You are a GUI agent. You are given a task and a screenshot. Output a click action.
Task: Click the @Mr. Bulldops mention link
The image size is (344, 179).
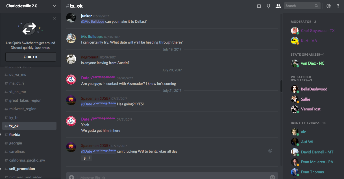click(93, 21)
